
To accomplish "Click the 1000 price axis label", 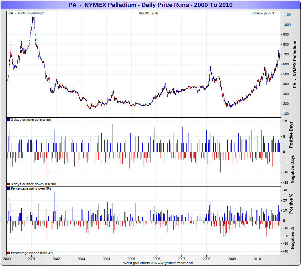I will [287, 25].
